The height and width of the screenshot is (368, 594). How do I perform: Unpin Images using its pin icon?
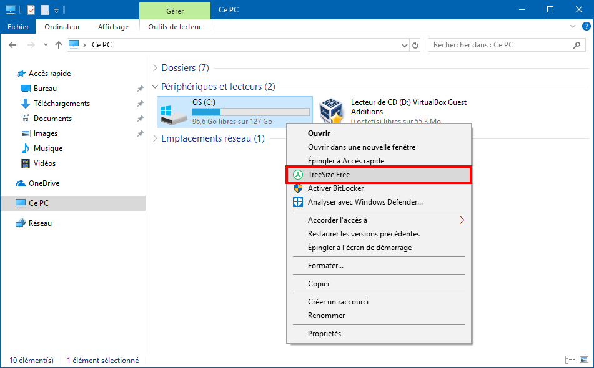140,133
